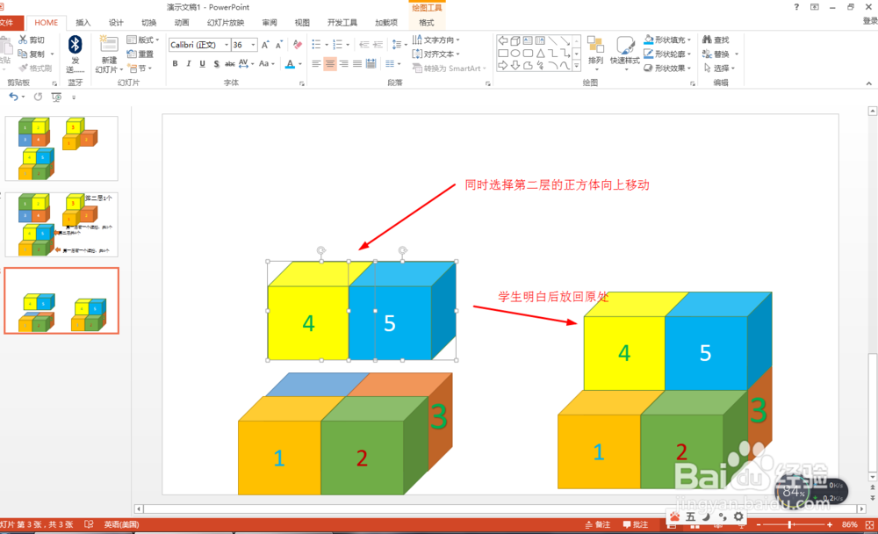Collapse the ribbon with the up chevron
The height and width of the screenshot is (534, 878).
pos(868,83)
